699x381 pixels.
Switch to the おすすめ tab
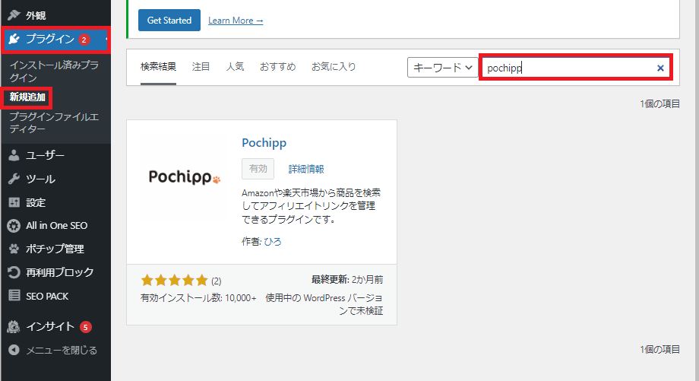coord(278,67)
